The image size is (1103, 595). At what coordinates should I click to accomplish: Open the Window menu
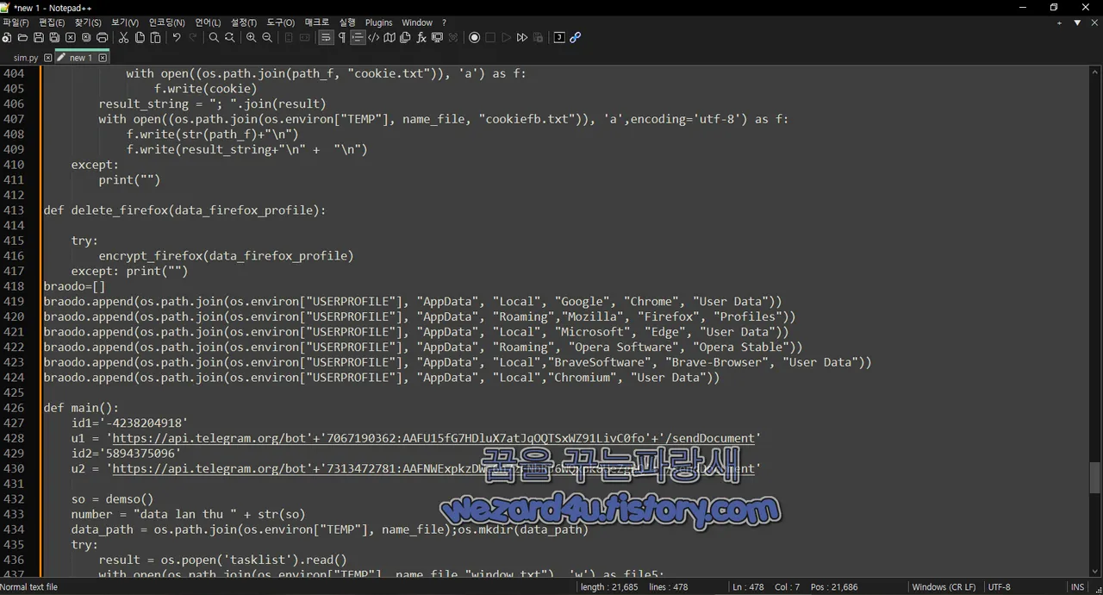tap(417, 22)
